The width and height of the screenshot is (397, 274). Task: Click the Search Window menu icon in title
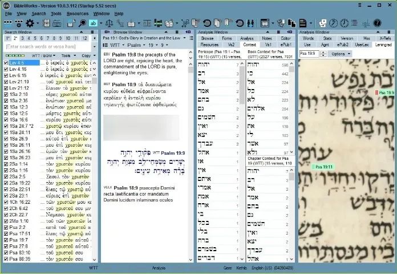92,32
